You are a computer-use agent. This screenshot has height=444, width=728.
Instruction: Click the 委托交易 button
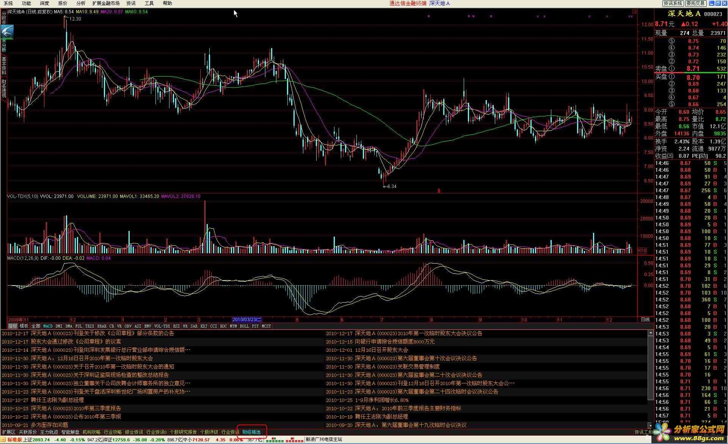click(x=695, y=3)
